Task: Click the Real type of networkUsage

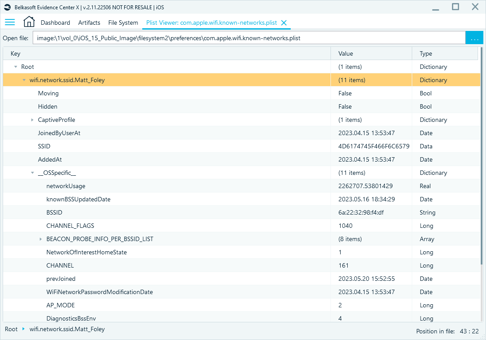Action: point(425,186)
